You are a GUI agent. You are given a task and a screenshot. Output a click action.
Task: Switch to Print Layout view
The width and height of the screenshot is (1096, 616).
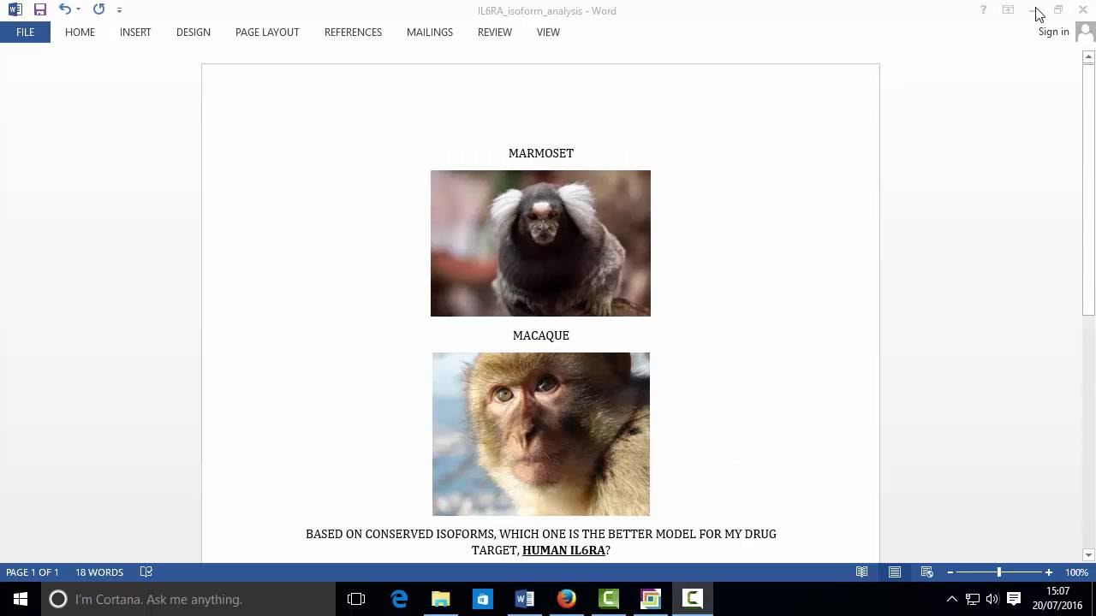coord(895,572)
